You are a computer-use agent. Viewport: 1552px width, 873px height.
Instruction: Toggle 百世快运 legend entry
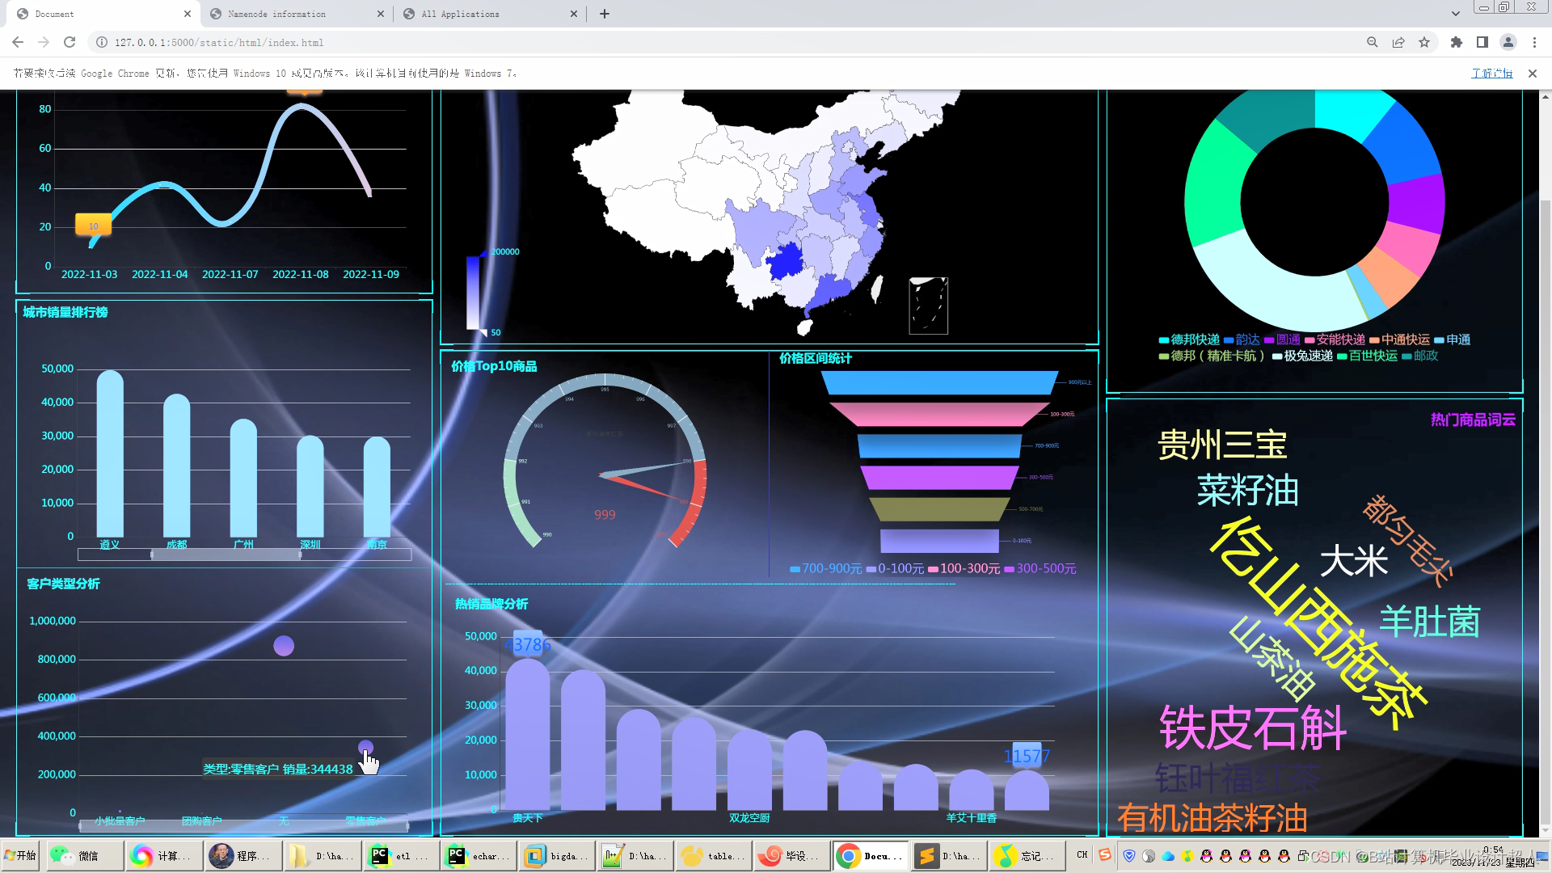[x=1367, y=356]
